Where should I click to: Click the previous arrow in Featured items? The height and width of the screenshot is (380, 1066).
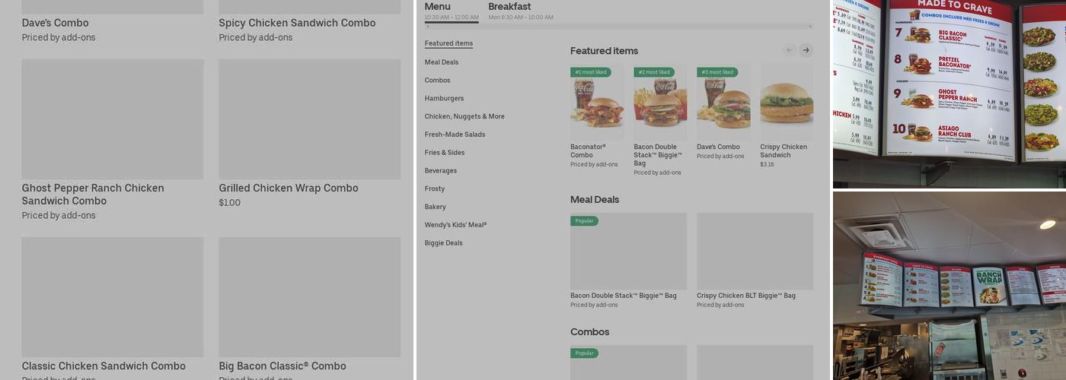[x=790, y=50]
